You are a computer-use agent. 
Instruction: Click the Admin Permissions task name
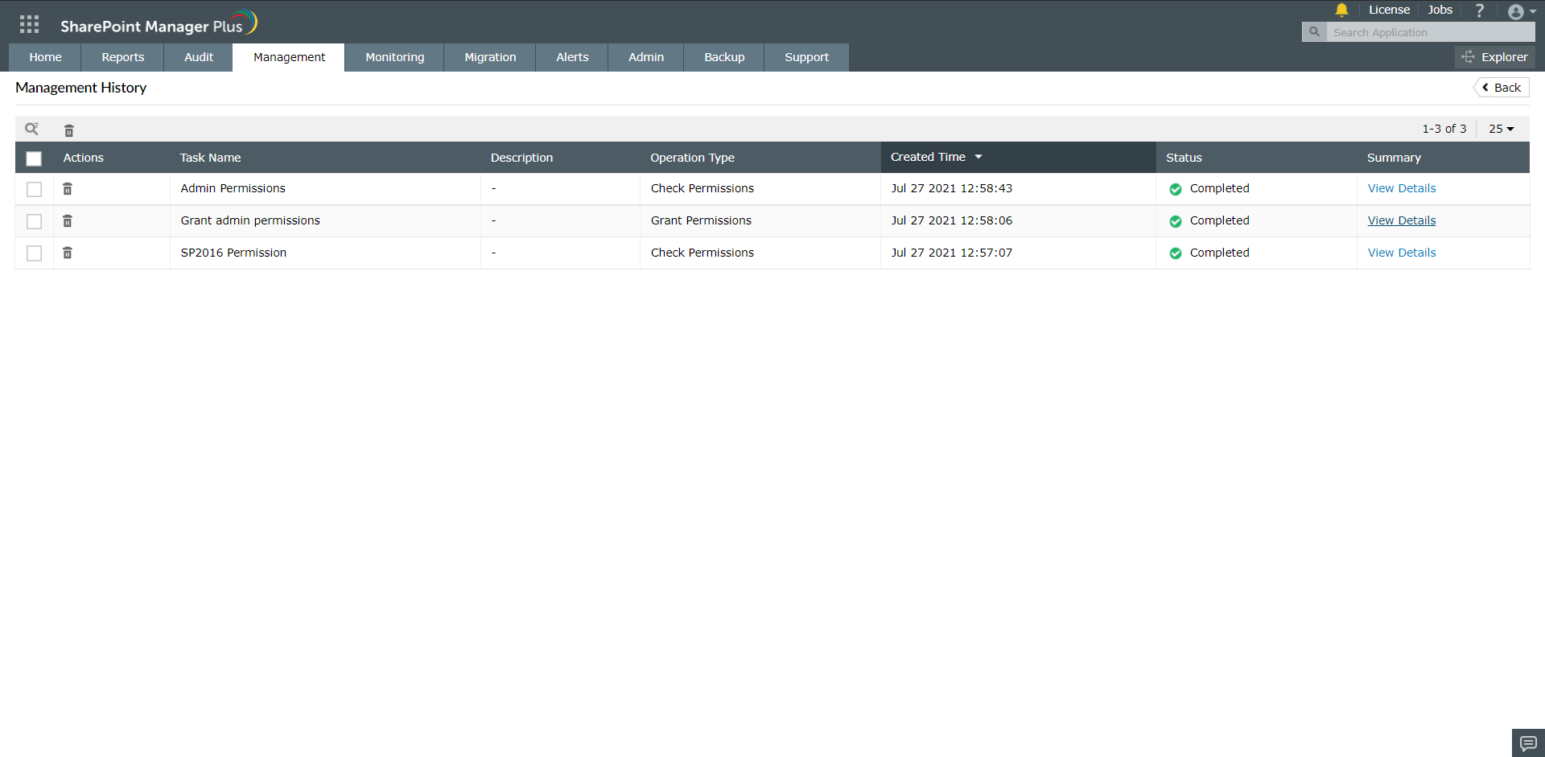click(x=233, y=188)
